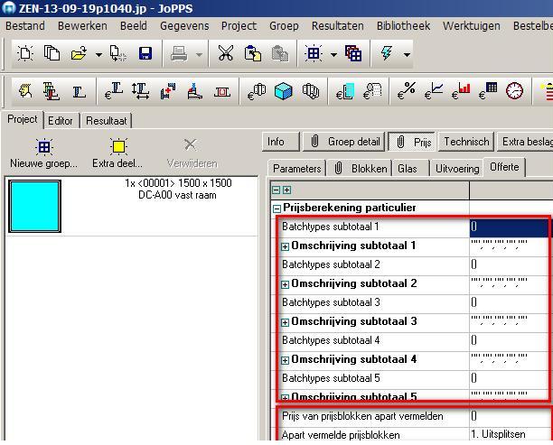This screenshot has height=445, width=553.
Task: Click the euro profile price icon
Action: coord(114,91)
